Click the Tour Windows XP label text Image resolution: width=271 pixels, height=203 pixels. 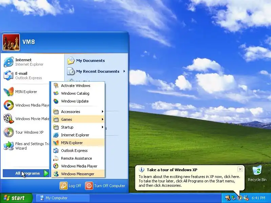coord(29,132)
